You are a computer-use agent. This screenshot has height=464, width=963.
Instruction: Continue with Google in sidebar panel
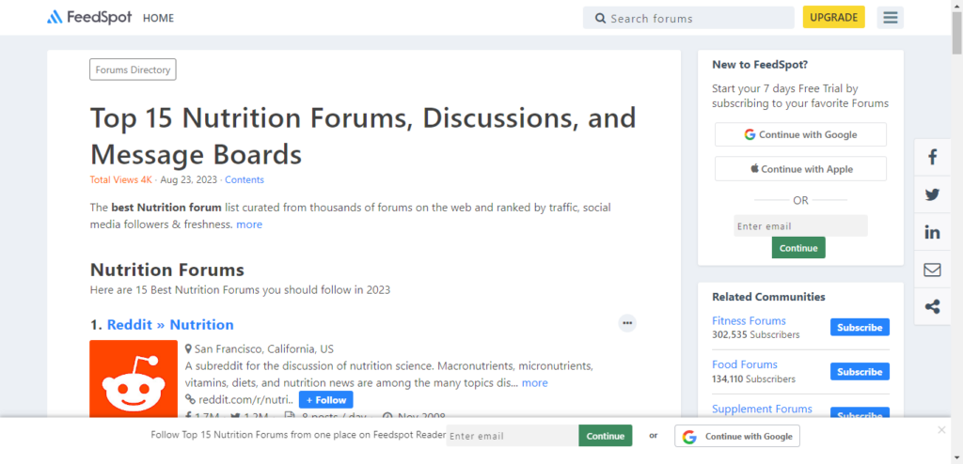click(800, 134)
